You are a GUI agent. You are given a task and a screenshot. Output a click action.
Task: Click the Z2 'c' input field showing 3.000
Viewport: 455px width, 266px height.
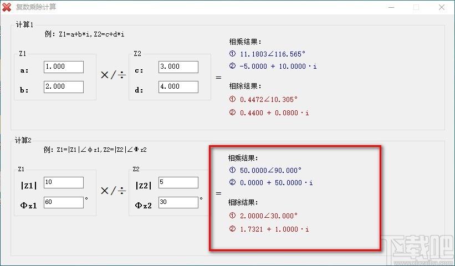[x=178, y=67]
